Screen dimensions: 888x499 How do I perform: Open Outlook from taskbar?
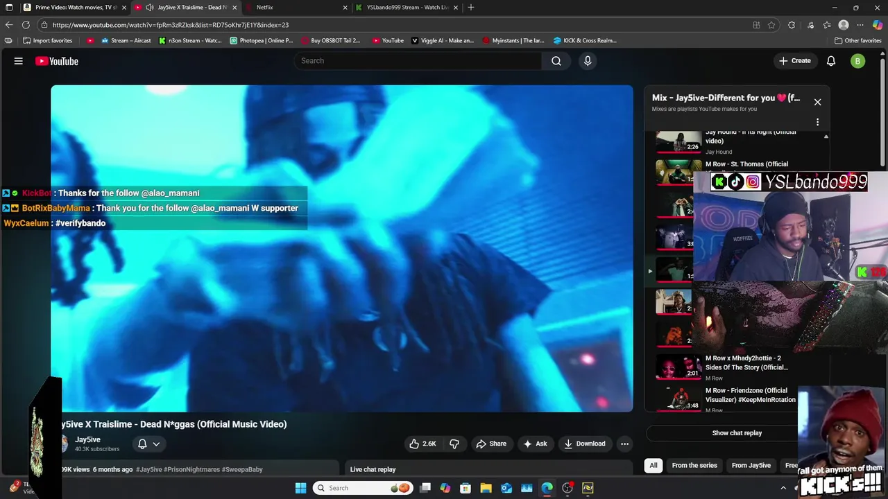[506, 488]
